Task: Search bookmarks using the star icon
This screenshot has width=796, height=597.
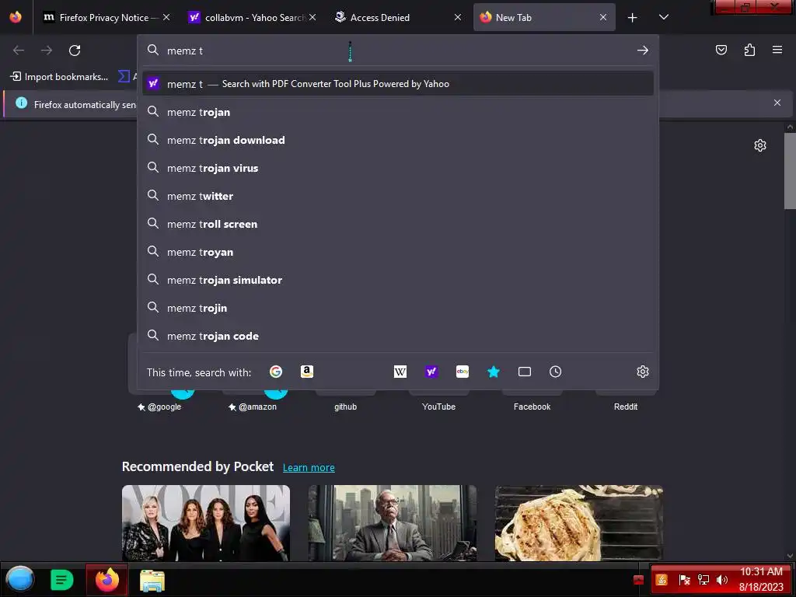Action: (x=493, y=372)
